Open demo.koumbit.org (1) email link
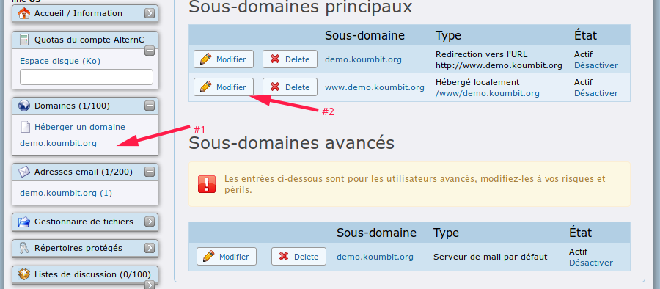This screenshot has width=660, height=289. pyautogui.click(x=66, y=194)
